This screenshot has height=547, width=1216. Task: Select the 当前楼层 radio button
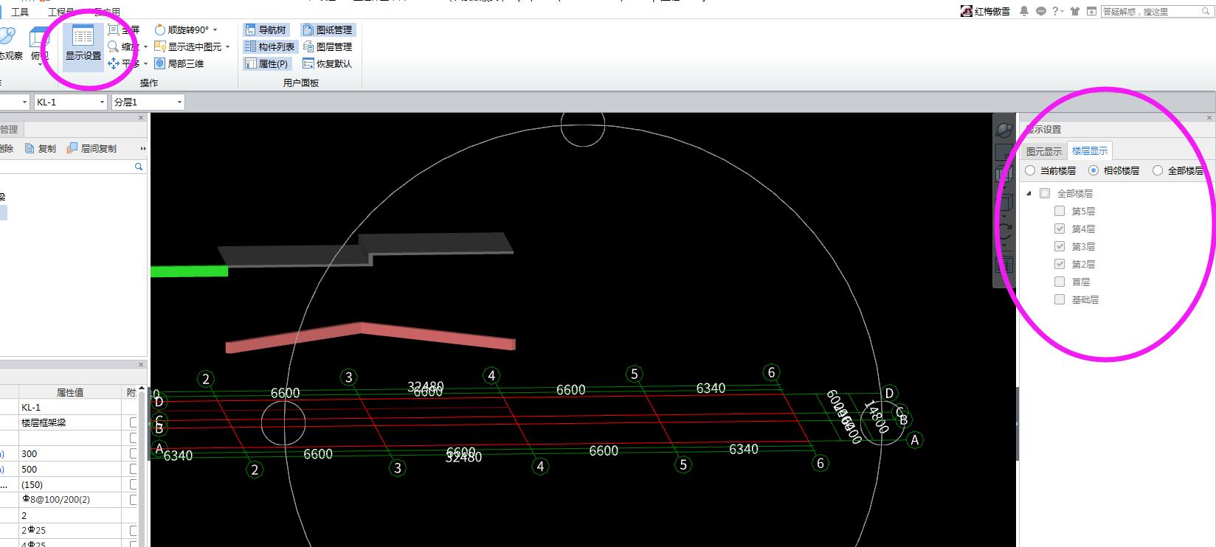[x=1030, y=170]
